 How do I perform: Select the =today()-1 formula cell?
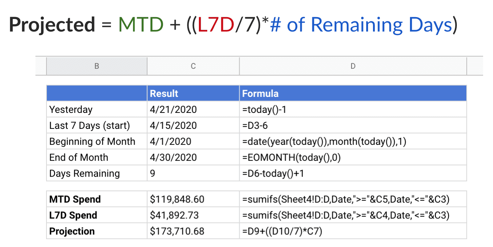point(353,109)
